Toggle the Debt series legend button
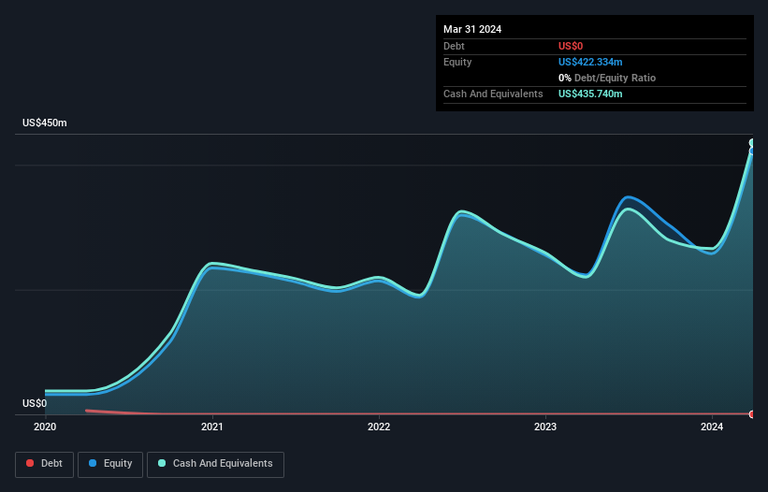This screenshot has width=768, height=492. pyautogui.click(x=44, y=464)
